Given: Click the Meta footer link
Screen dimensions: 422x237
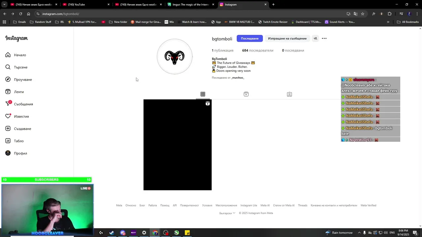Looking at the screenshot, I should (119, 205).
